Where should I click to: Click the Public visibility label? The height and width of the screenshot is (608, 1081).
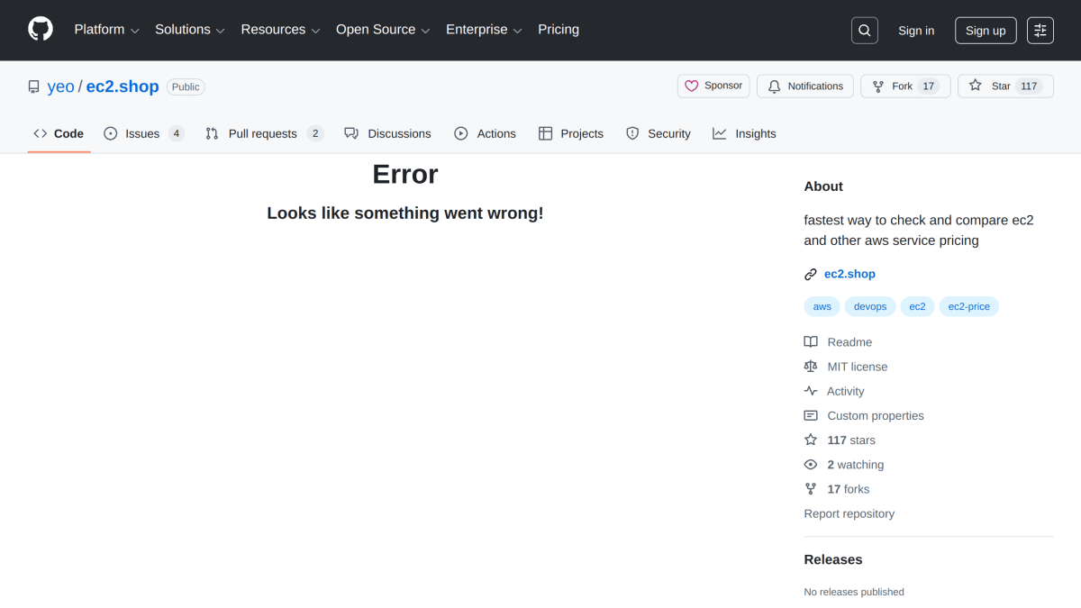[x=186, y=87]
